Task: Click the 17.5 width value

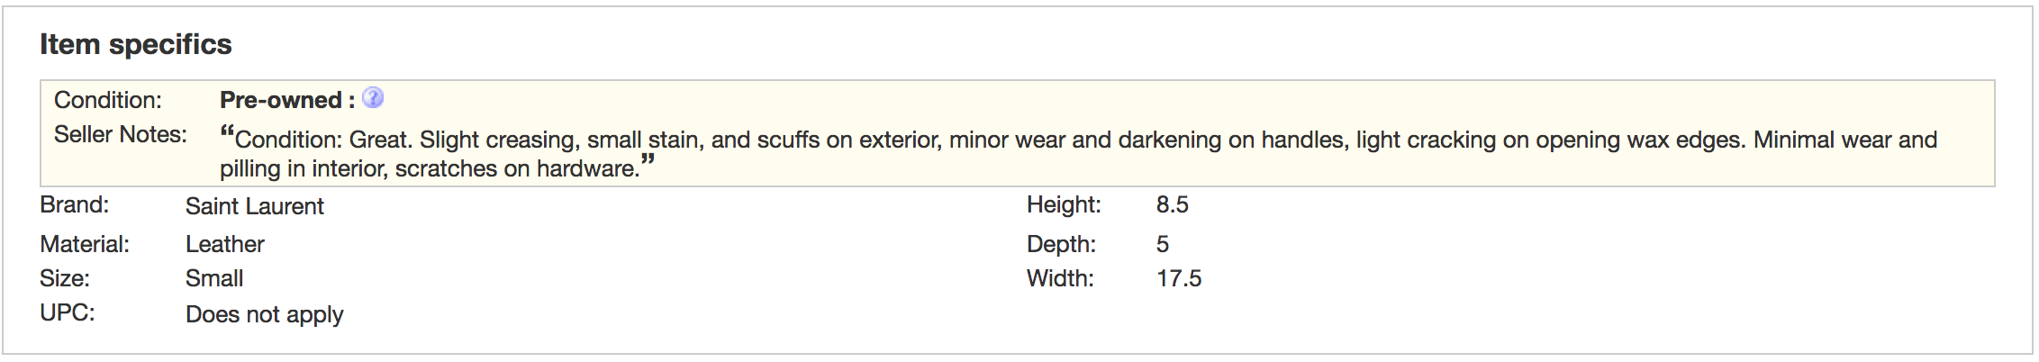Action: pyautogui.click(x=1179, y=278)
